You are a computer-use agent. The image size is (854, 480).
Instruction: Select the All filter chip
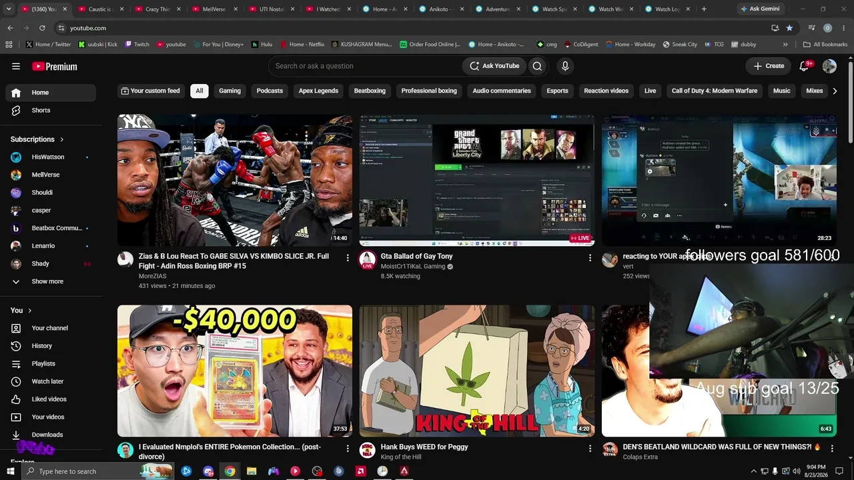pyautogui.click(x=199, y=91)
